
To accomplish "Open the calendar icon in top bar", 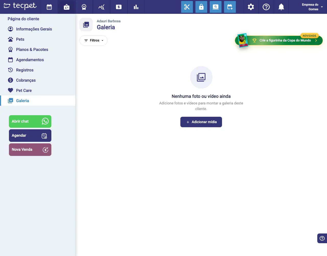I will pos(49,7).
